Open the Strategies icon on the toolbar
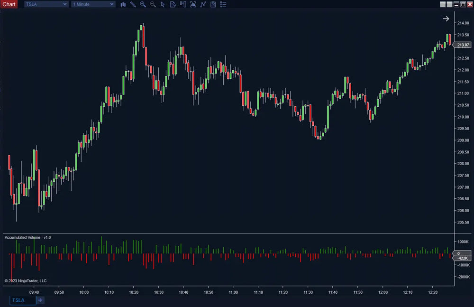The width and height of the screenshot is (474, 307). click(x=203, y=4)
